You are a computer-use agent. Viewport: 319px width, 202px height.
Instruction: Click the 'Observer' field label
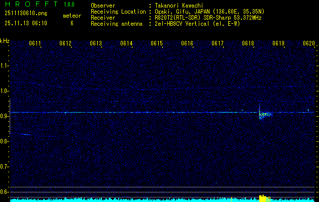point(103,6)
